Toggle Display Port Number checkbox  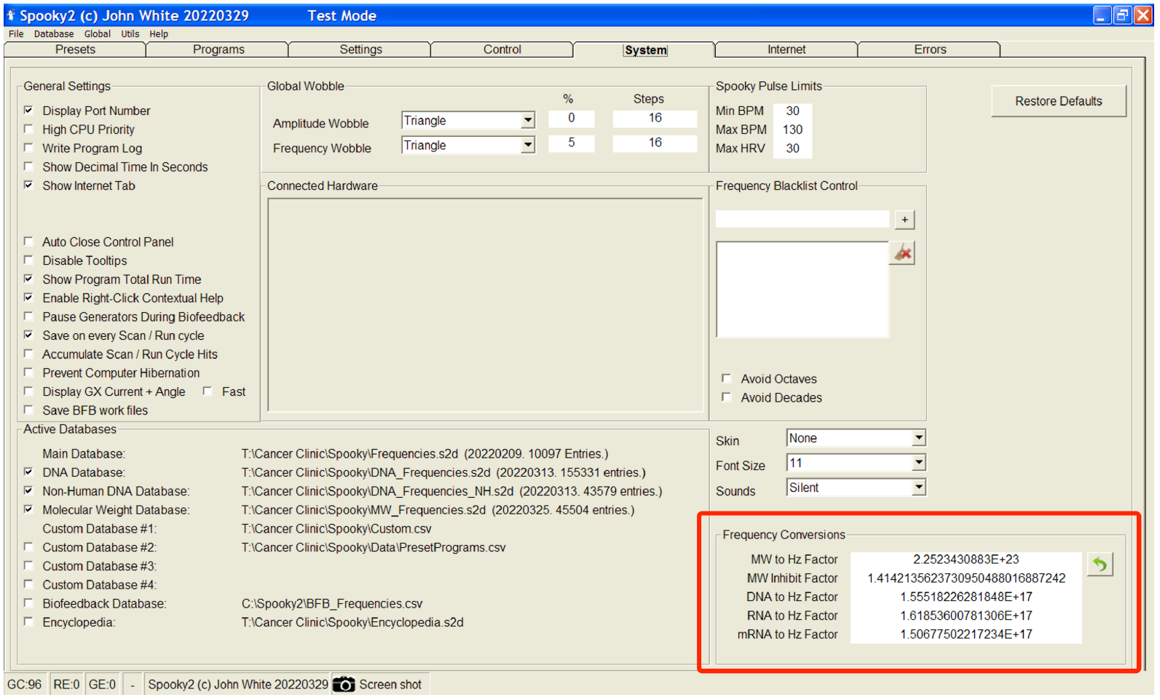click(x=28, y=111)
